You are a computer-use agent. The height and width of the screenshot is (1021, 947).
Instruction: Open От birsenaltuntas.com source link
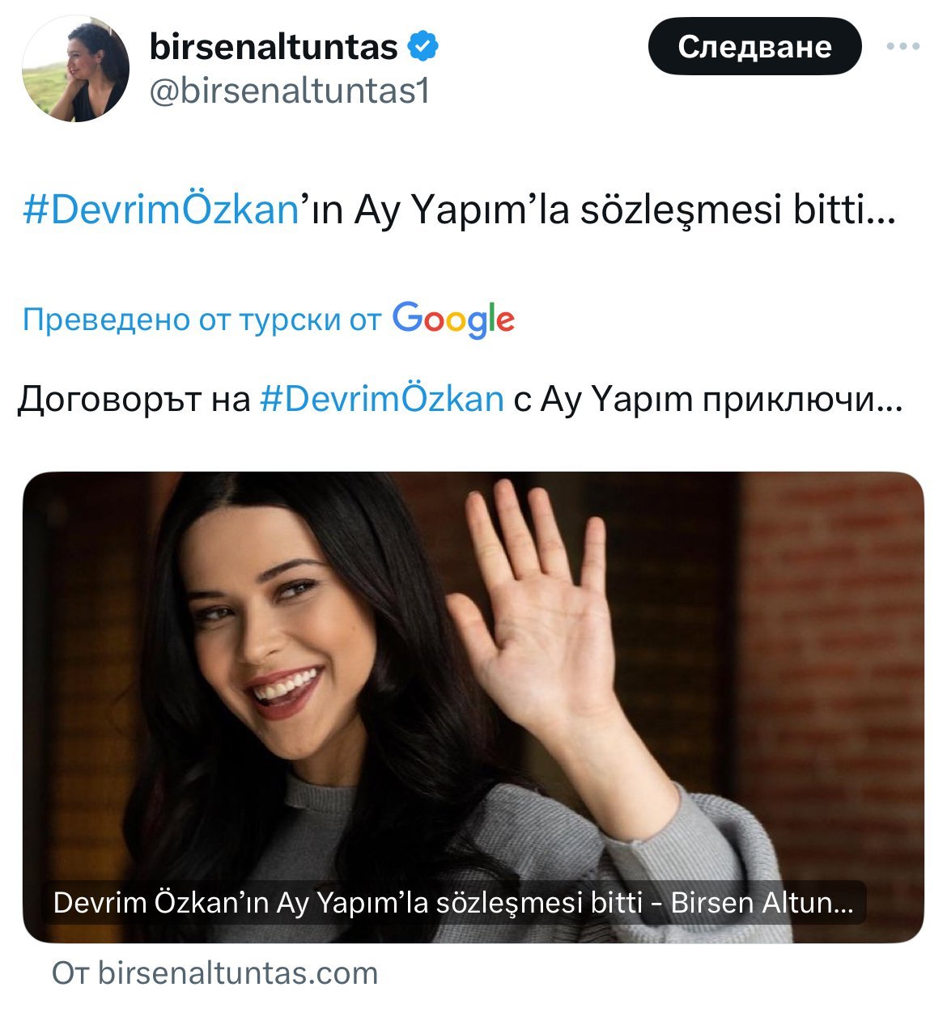coord(215,972)
